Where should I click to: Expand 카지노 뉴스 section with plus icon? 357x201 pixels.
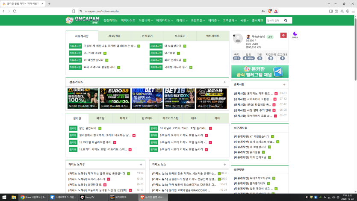224,164
